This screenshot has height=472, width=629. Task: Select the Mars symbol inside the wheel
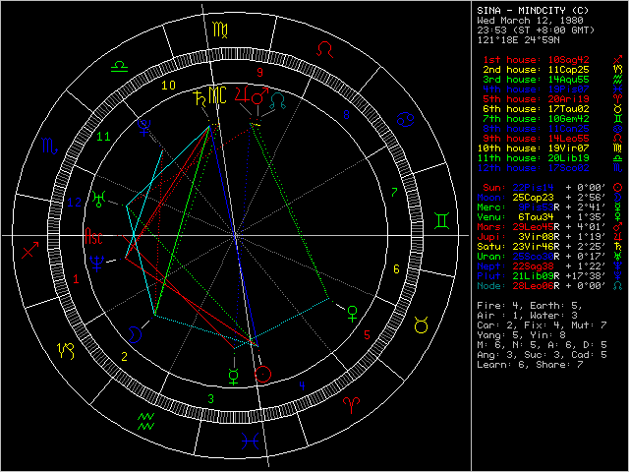(x=259, y=94)
